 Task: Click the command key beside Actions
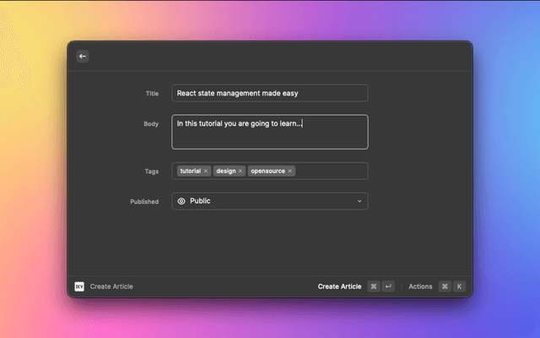pyautogui.click(x=445, y=286)
